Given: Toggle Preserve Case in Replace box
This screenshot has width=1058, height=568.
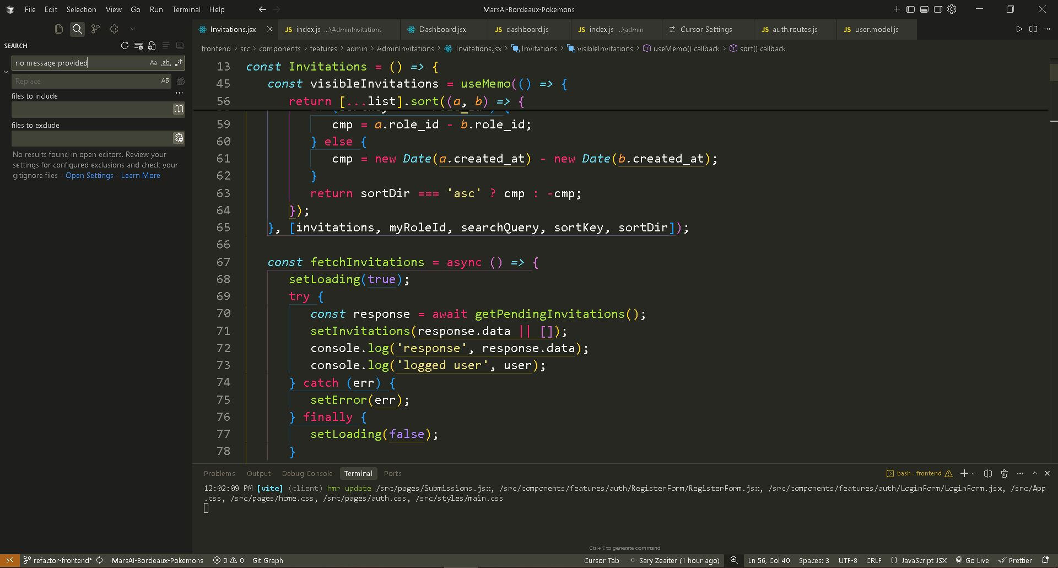Looking at the screenshot, I should [165, 81].
